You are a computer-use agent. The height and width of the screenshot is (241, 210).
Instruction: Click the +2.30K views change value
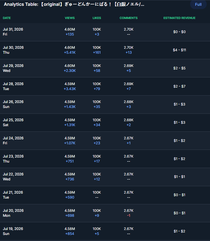coord(70,71)
